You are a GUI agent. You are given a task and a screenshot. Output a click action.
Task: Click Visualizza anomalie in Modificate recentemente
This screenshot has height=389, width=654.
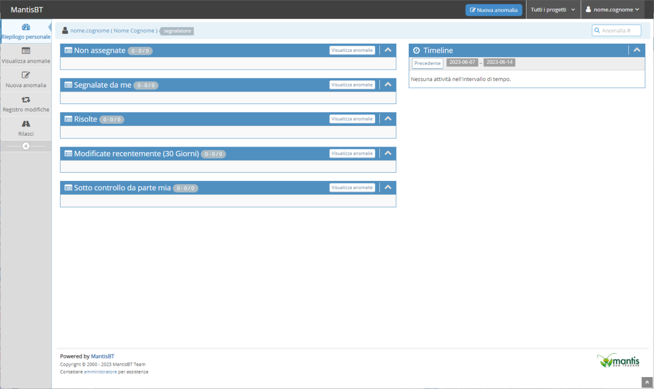pos(352,154)
